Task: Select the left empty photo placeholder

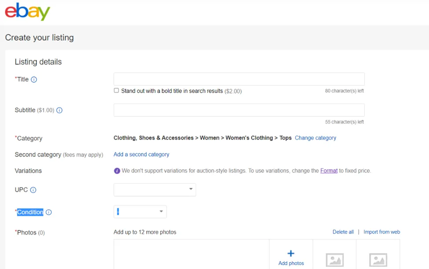Action: [334, 259]
